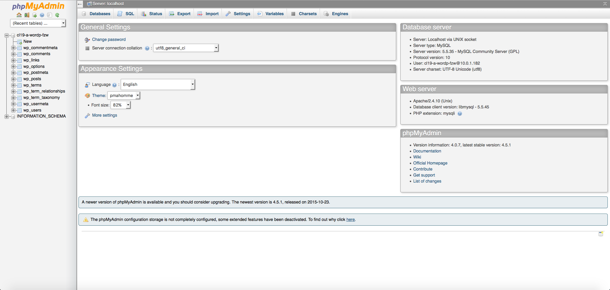Viewport: 610px width, 290px height.
Task: Open the Contribute link
Action: click(423, 169)
